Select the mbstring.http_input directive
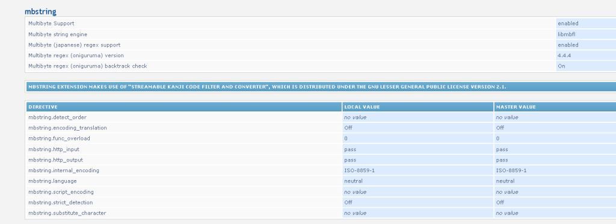 point(54,149)
